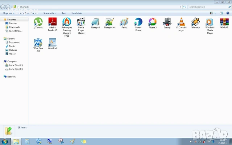Click the taskbar clock
This screenshot has height=145, width=232.
[x=222, y=142]
